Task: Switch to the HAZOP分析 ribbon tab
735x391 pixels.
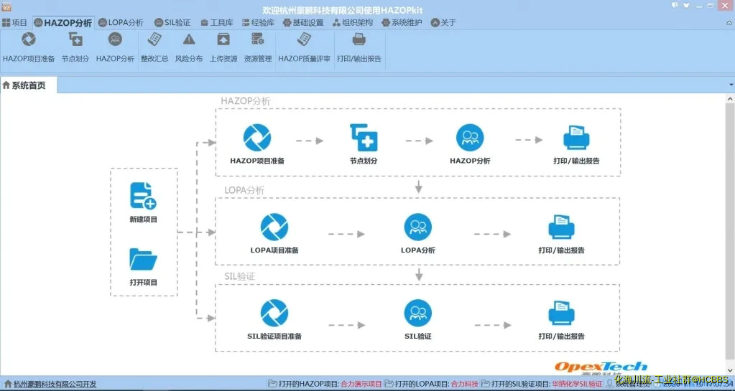Action: point(63,22)
